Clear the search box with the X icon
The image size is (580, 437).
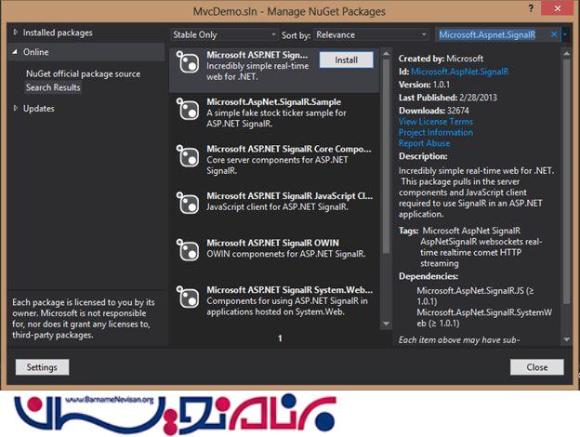click(x=554, y=34)
